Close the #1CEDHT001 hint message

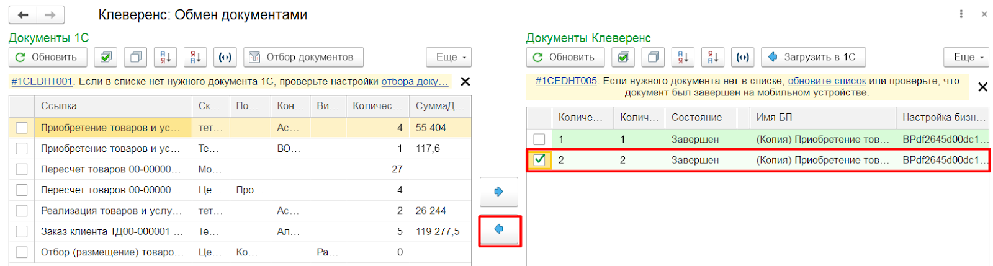[465, 81]
